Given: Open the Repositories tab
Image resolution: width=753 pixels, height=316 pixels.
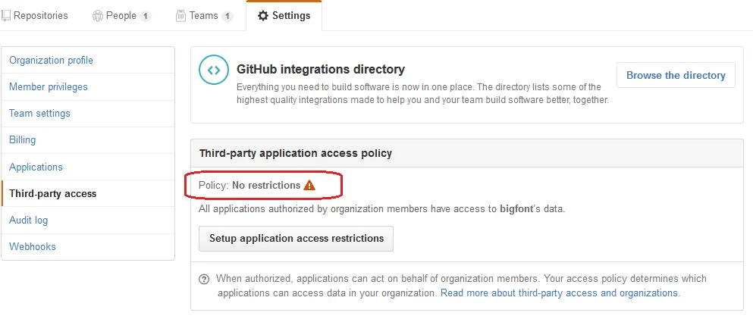Looking at the screenshot, I should [40, 15].
